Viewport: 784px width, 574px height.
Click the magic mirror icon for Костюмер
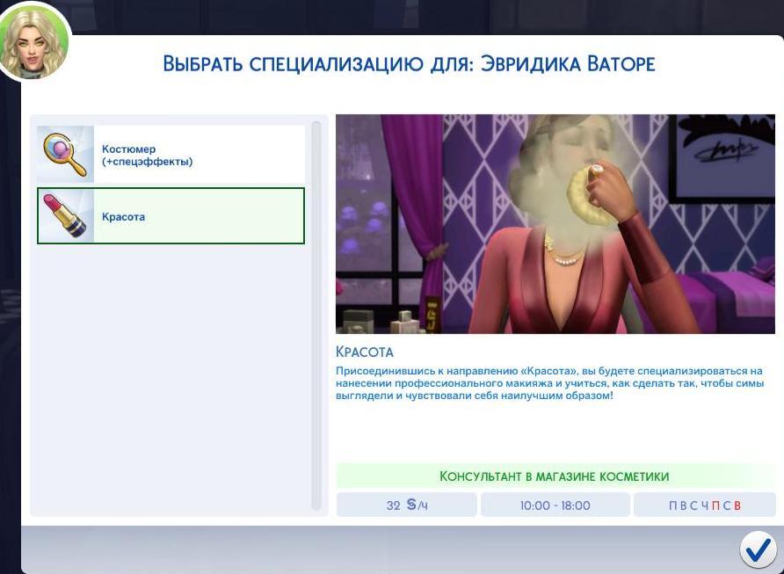pos(66,155)
